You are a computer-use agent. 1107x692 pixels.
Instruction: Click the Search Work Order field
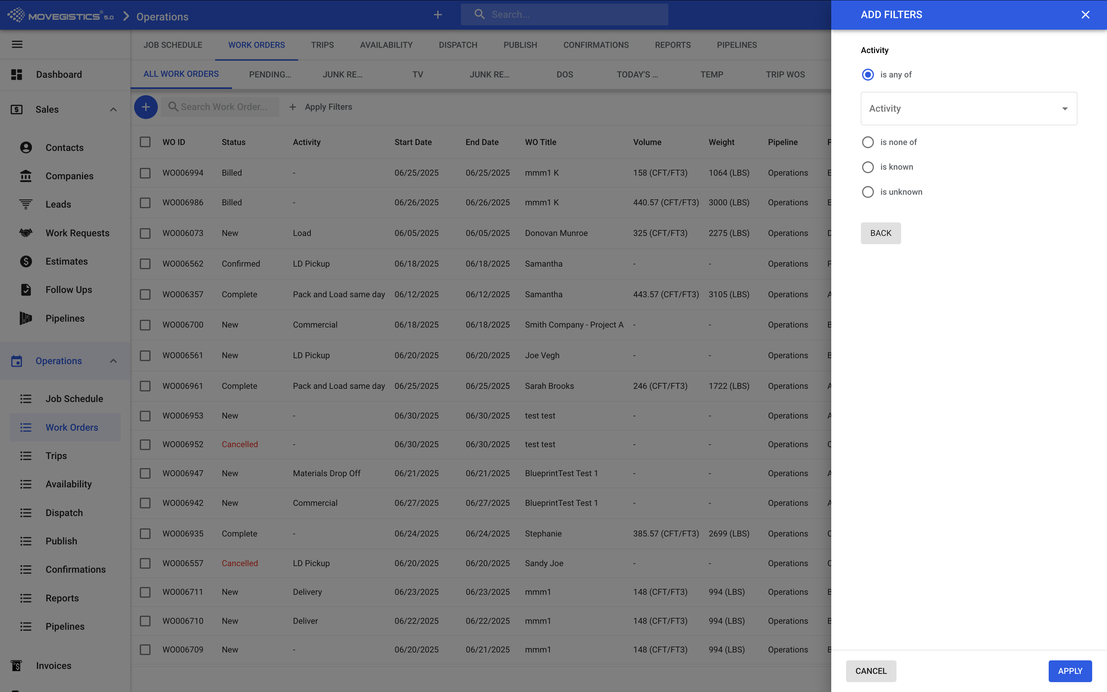pyautogui.click(x=224, y=107)
